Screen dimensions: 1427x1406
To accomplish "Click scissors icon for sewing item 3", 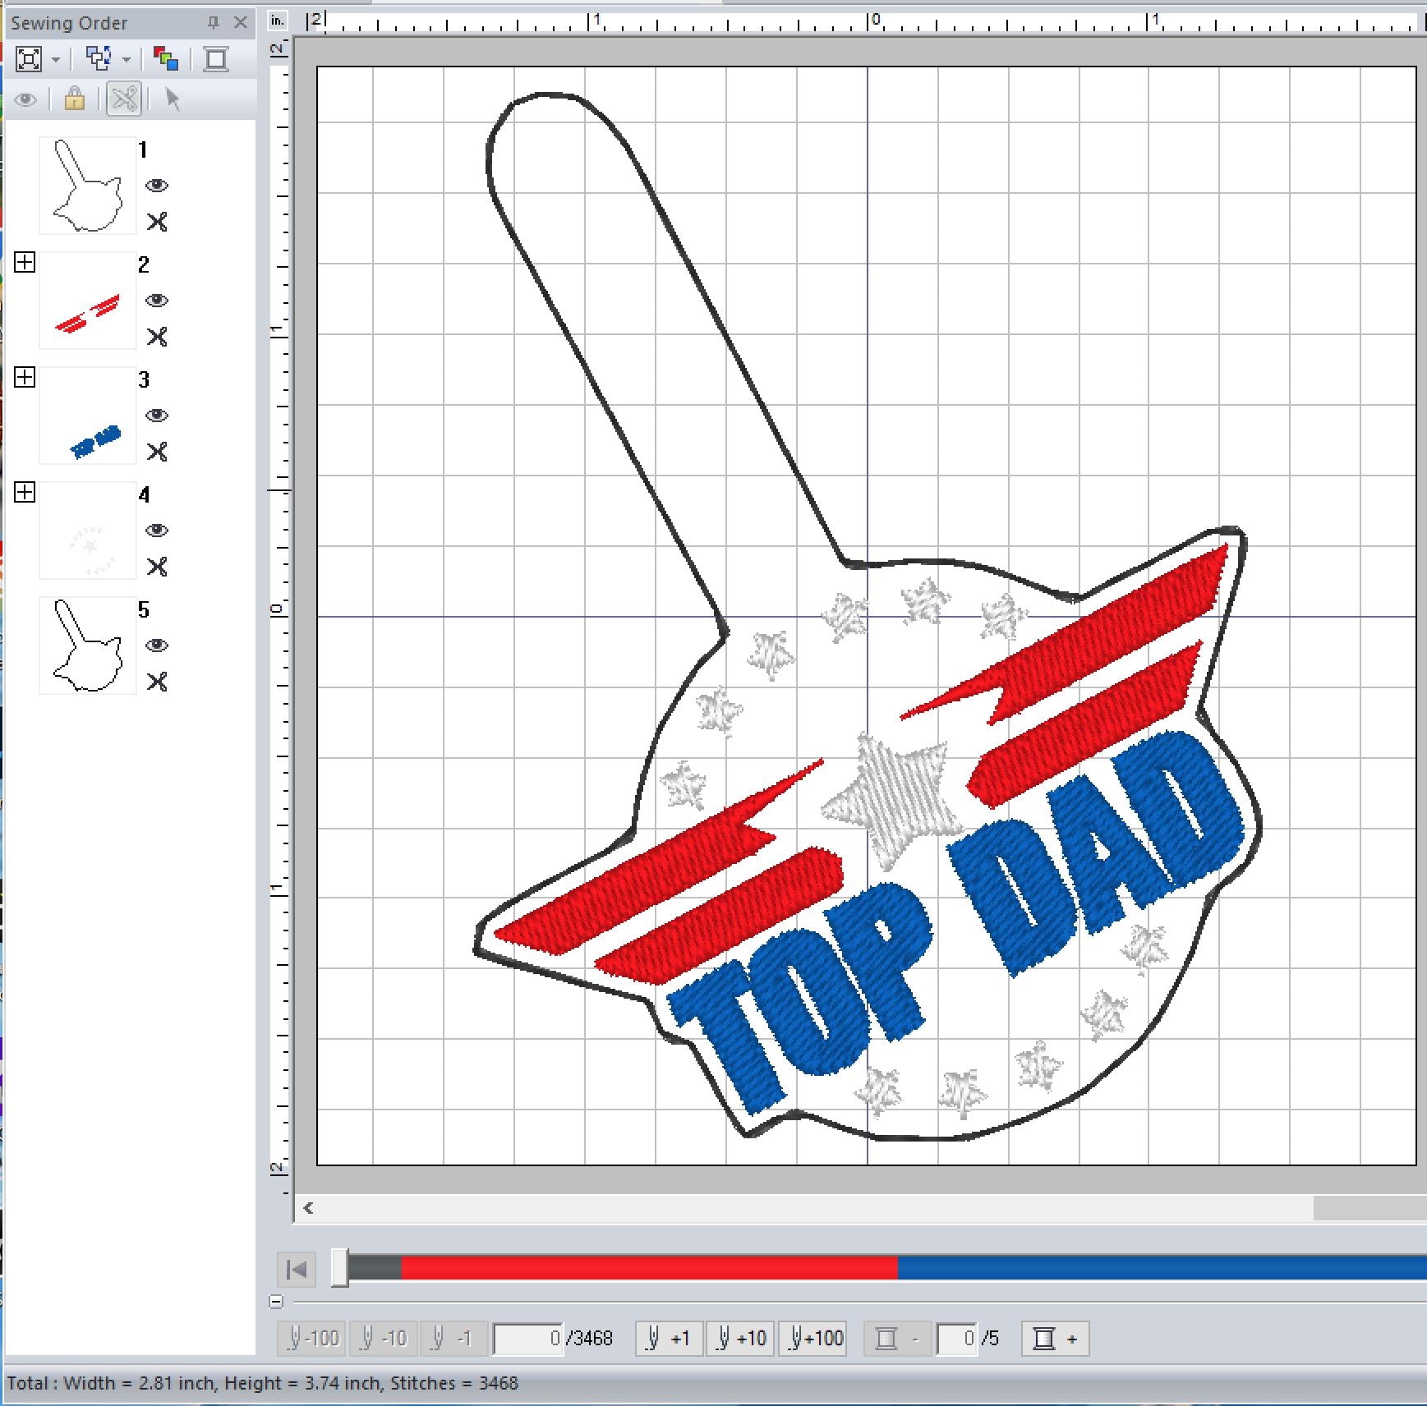I will (x=157, y=452).
